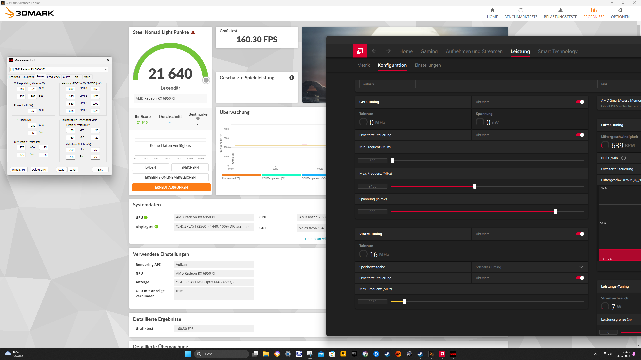Open the Frequency tab in MorePowerTool

coord(53,77)
